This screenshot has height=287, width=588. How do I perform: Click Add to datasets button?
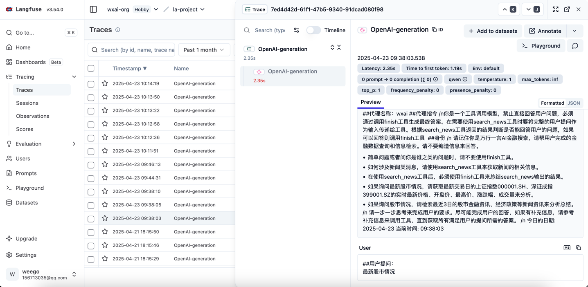click(493, 31)
